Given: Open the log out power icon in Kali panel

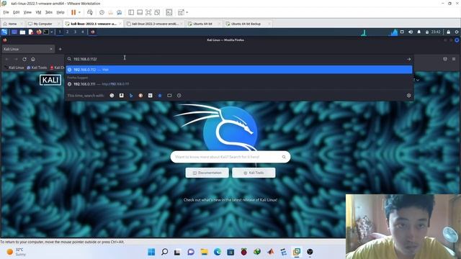Looking at the screenshot, I should tap(457, 32).
